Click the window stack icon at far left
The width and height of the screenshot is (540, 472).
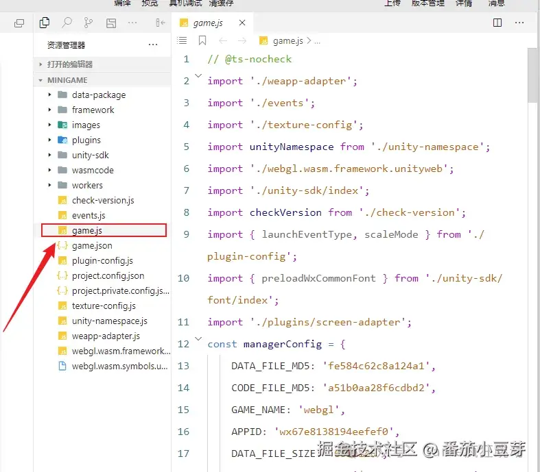point(19,23)
